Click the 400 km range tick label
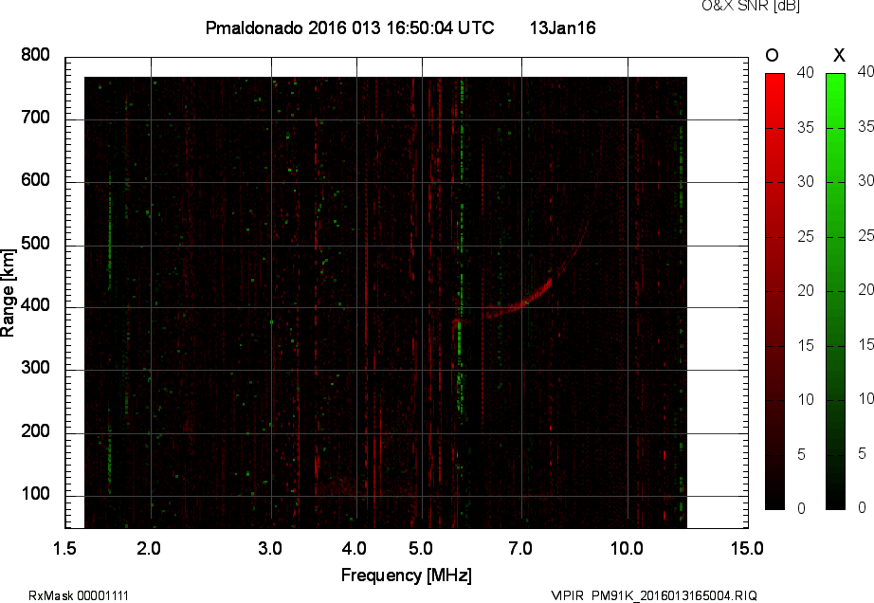The height and width of the screenshot is (603, 874). tap(35, 305)
